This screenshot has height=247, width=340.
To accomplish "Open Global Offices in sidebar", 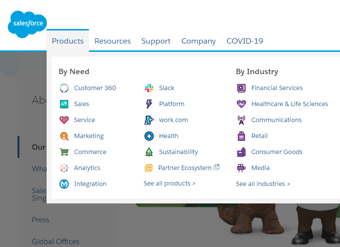I will point(55,242).
